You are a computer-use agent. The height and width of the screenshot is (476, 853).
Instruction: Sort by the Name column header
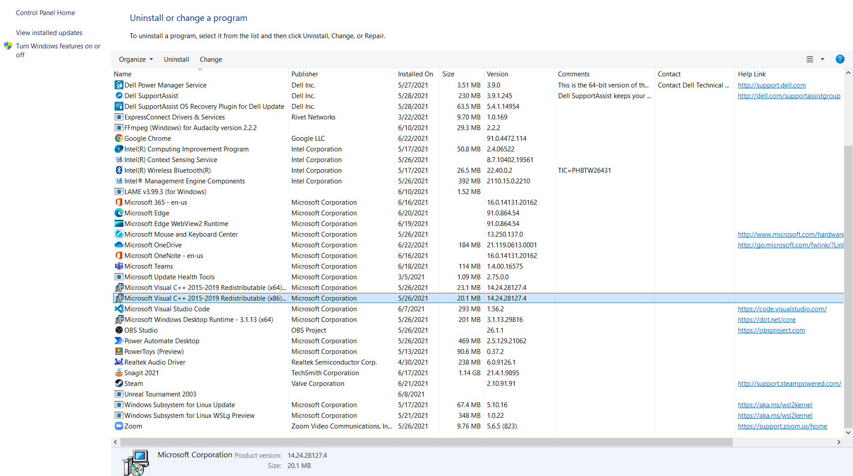200,74
